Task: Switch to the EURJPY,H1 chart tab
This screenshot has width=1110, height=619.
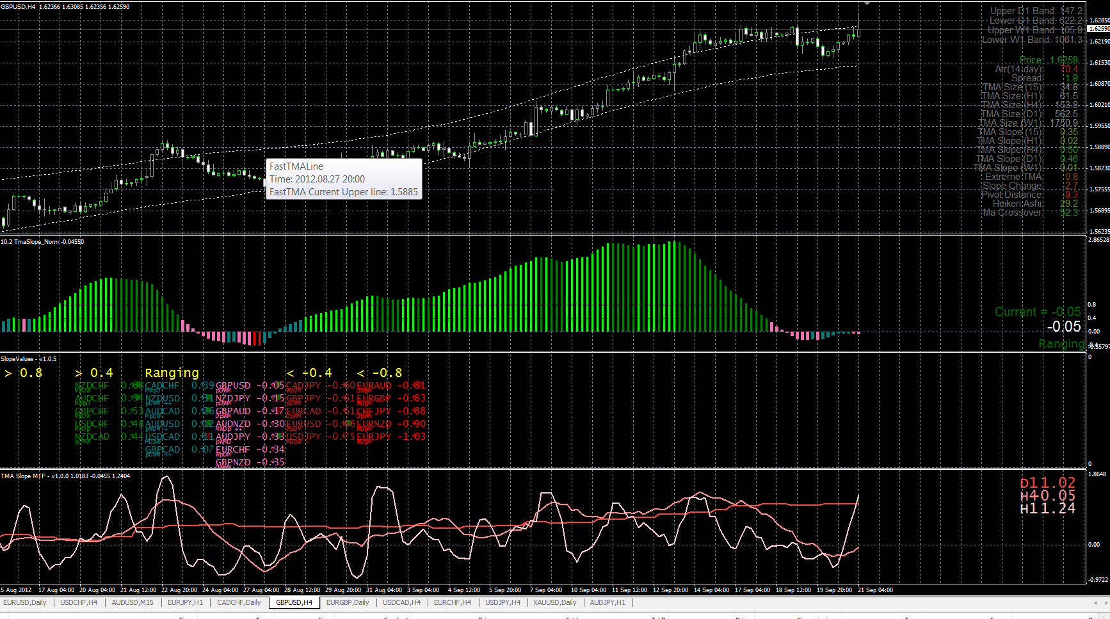Action: (185, 602)
